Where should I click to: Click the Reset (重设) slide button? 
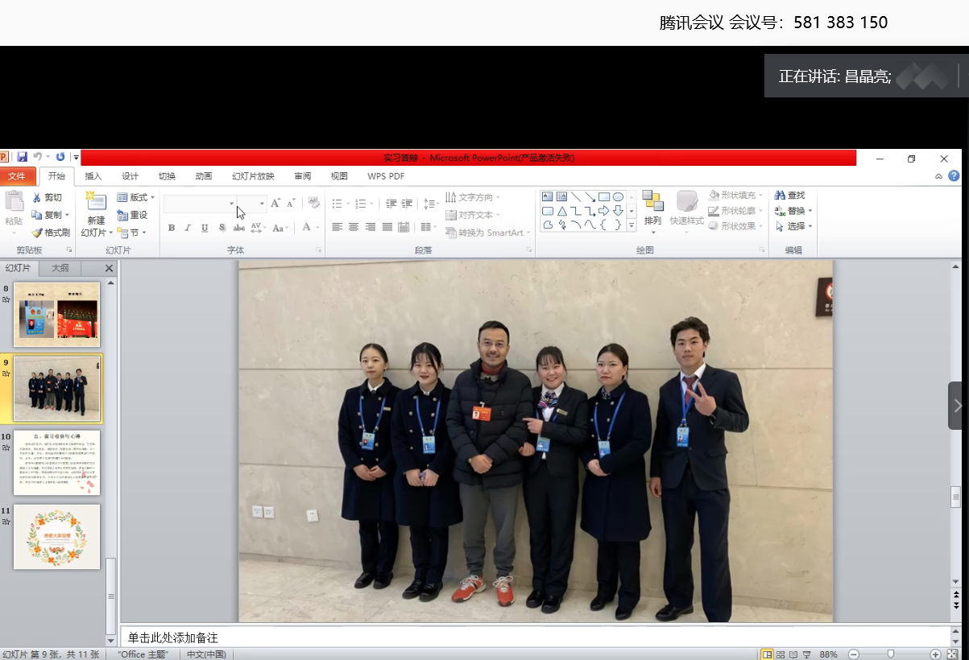coord(132,215)
